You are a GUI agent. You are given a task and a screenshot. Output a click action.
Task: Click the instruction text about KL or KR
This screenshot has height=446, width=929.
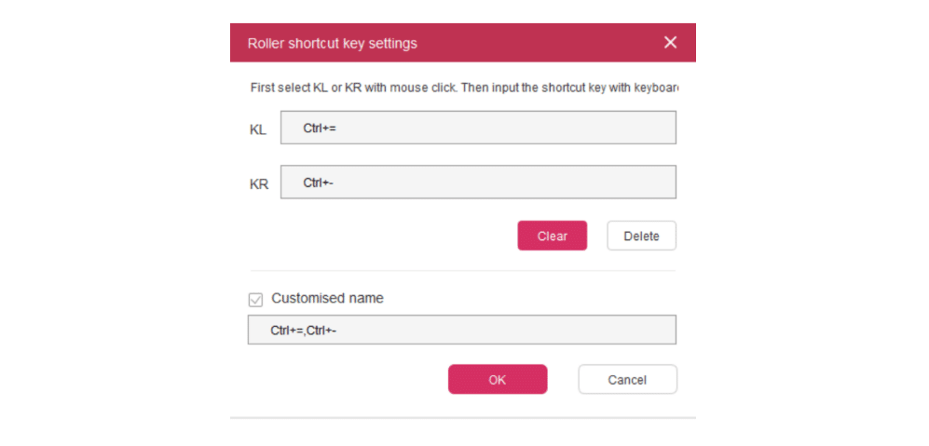click(x=464, y=88)
